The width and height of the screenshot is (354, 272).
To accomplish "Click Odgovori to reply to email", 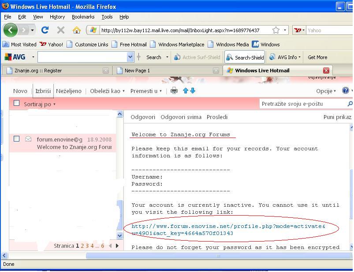I will [143, 117].
